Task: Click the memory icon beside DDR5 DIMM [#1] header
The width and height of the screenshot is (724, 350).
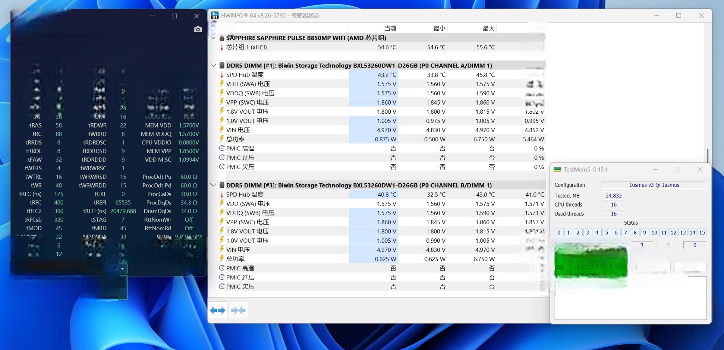Action: point(222,65)
